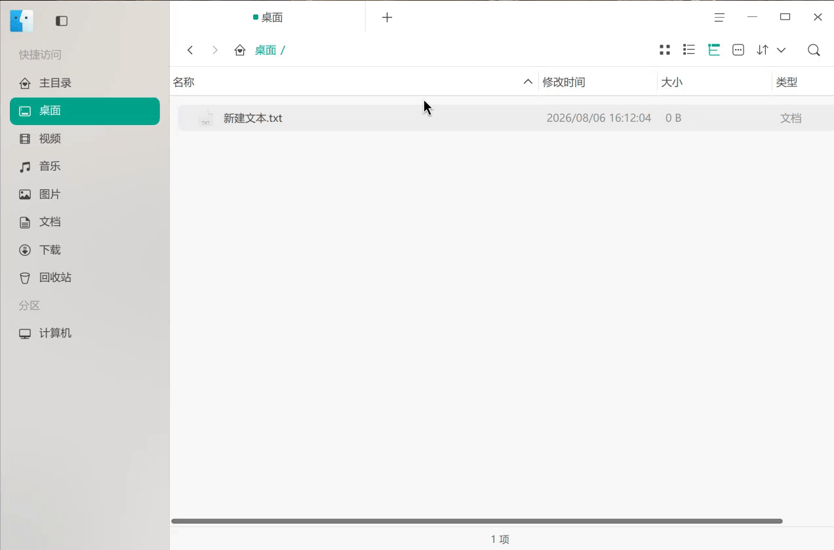
Task: Open the hamburger main menu
Action: tap(719, 18)
